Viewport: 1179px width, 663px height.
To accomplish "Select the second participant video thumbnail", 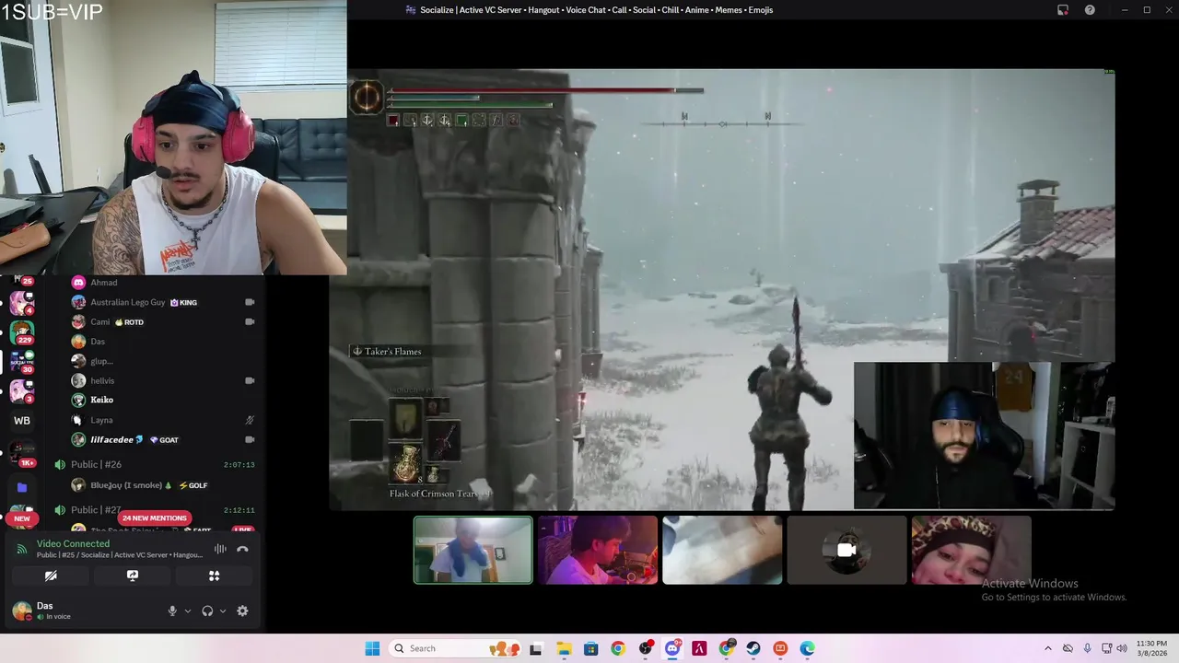I will [x=598, y=550].
